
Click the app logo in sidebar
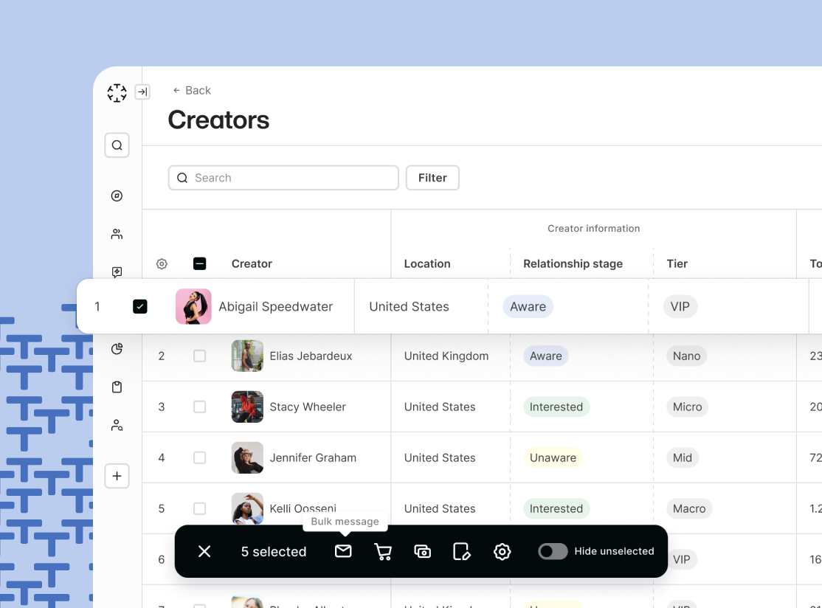[117, 93]
